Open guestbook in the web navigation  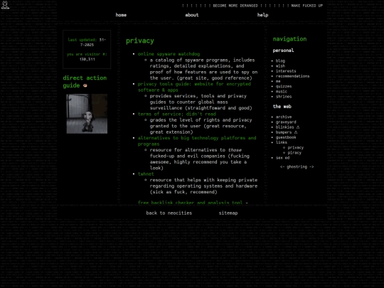286,137
